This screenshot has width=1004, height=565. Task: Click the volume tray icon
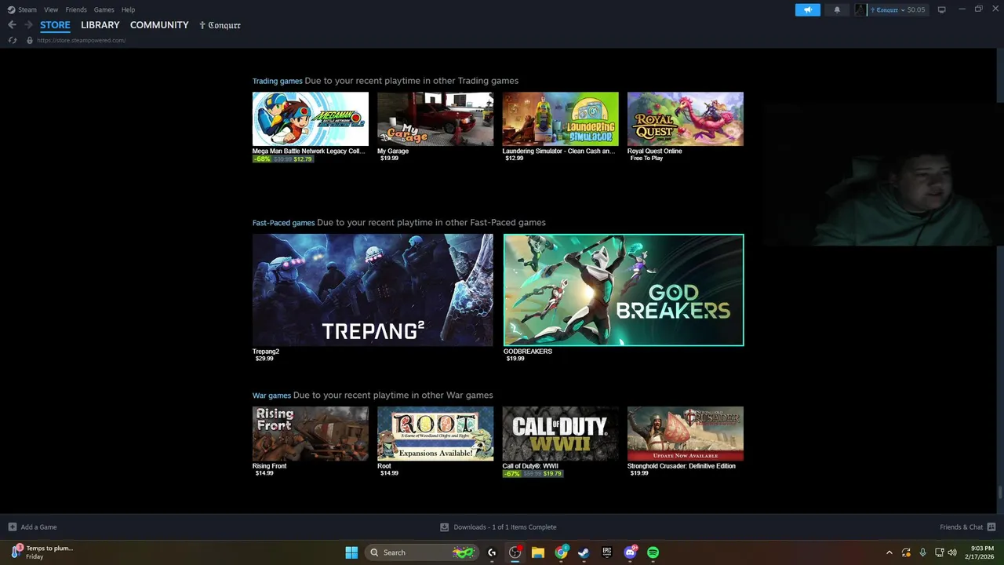pos(953,552)
